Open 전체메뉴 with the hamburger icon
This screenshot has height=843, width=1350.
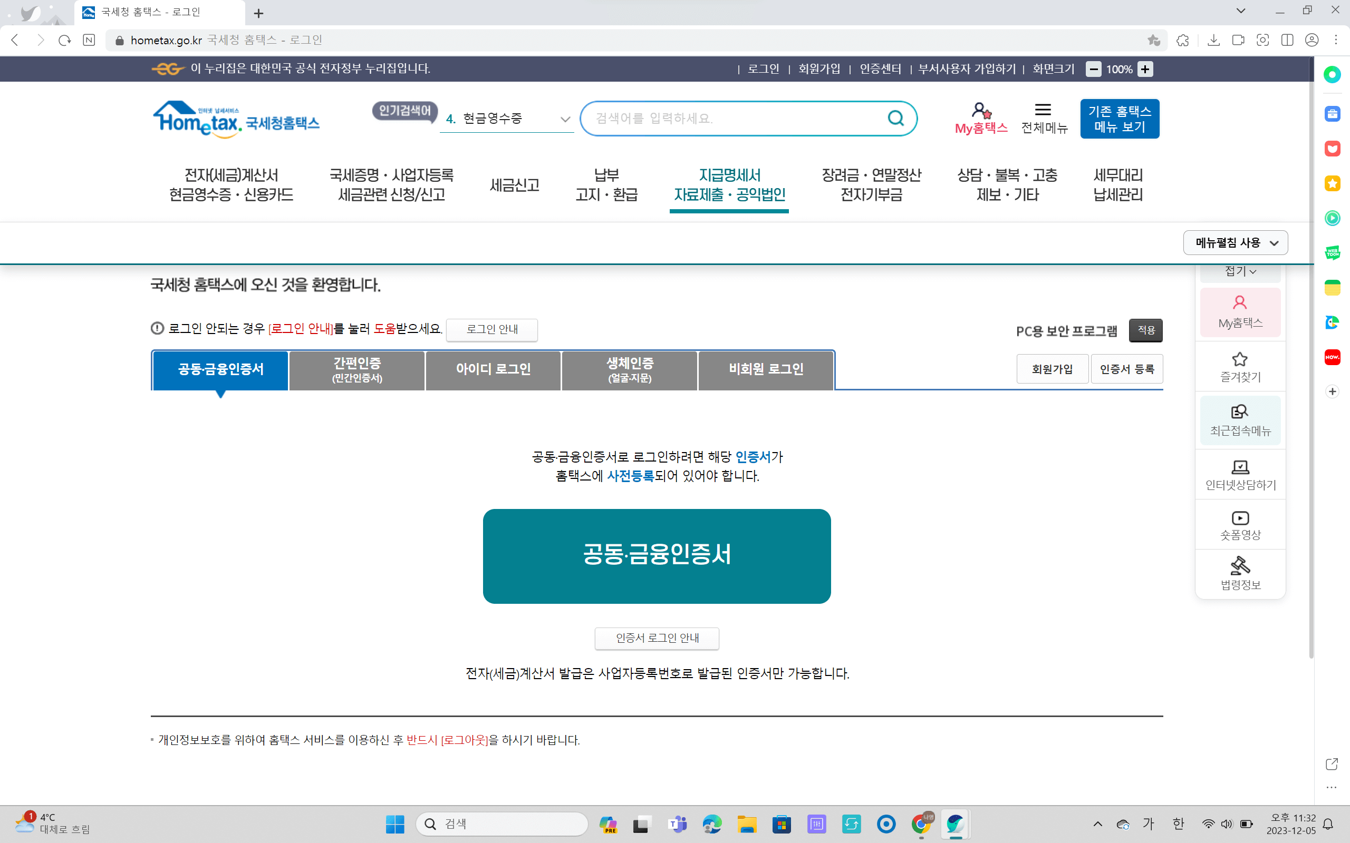[1044, 112]
